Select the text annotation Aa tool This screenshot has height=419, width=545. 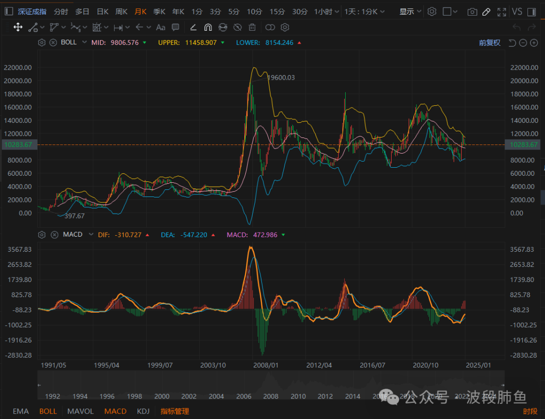[160, 27]
